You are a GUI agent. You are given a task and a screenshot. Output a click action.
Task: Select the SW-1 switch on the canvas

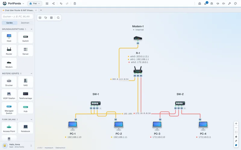pyautogui.click(x=95, y=103)
